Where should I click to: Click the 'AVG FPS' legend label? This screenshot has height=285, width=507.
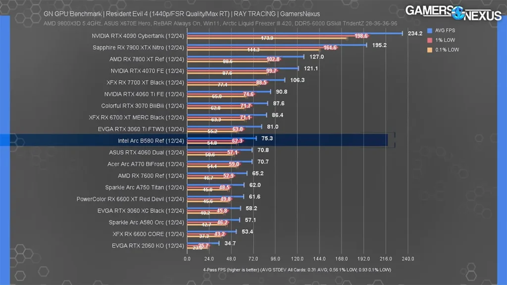(x=445, y=30)
